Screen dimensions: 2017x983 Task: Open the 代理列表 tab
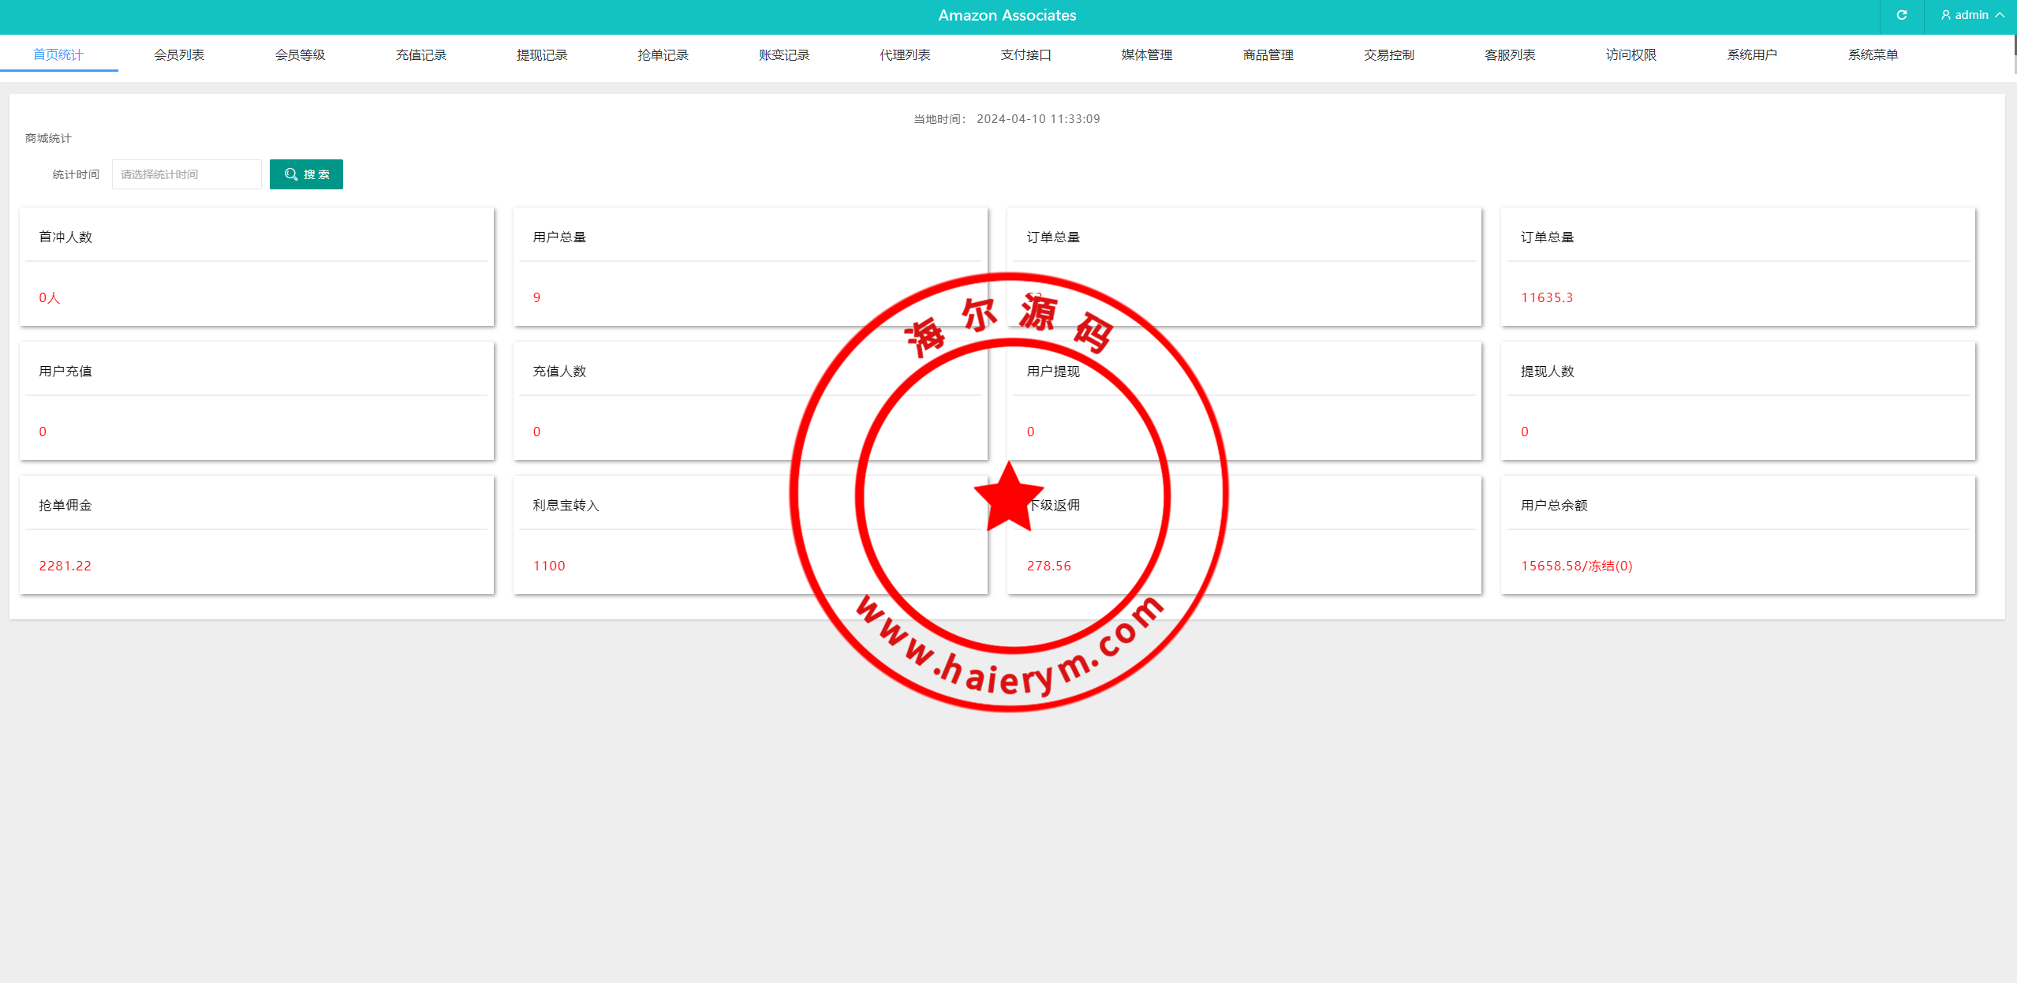click(905, 54)
